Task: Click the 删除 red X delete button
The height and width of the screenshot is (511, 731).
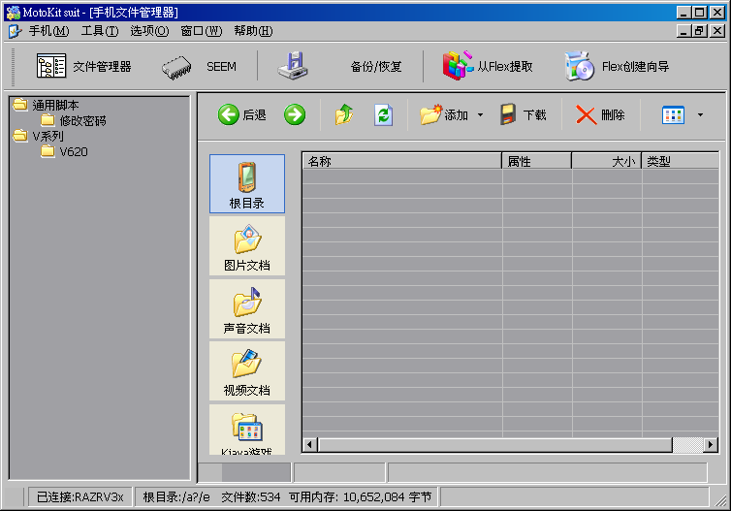Action: point(600,114)
